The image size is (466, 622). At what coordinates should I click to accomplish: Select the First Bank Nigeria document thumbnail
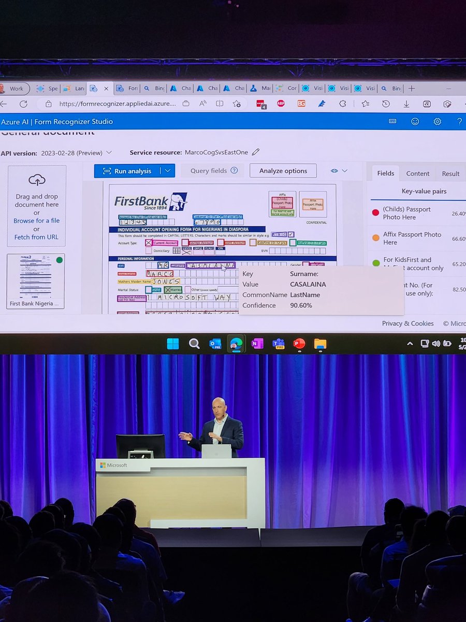pos(36,281)
